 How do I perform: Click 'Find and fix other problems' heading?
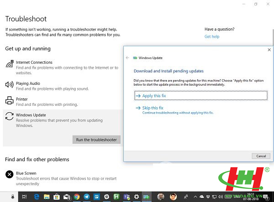tap(37, 159)
